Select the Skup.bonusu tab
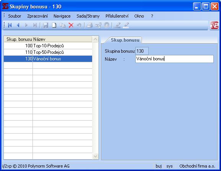The width and height of the screenshot is (221, 171). click(x=125, y=40)
